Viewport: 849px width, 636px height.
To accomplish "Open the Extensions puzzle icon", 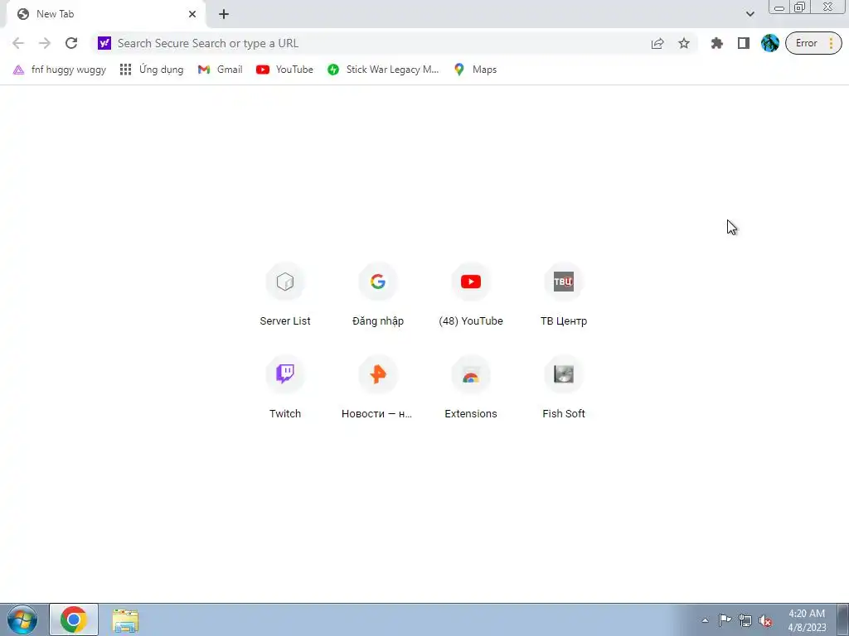I will tap(717, 43).
